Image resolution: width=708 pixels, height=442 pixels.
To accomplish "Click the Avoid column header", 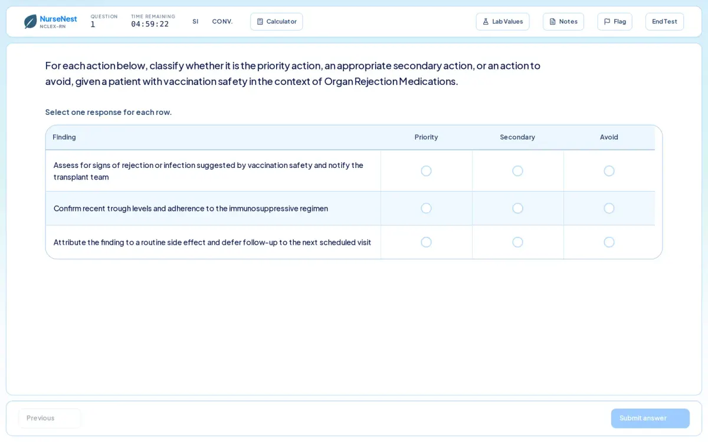I will (x=609, y=137).
